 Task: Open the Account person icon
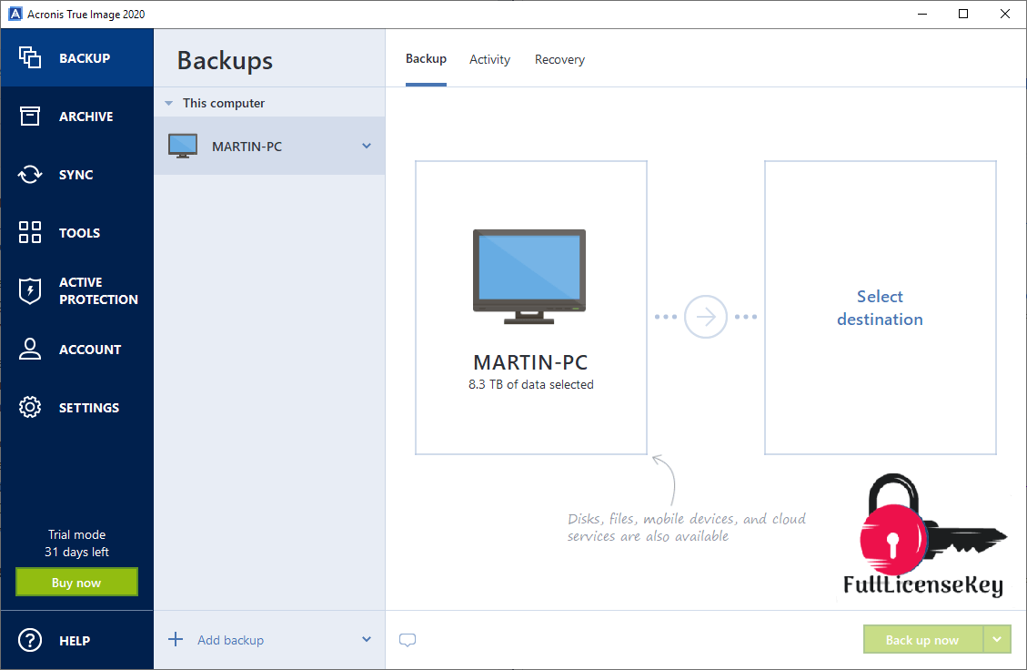[29, 349]
